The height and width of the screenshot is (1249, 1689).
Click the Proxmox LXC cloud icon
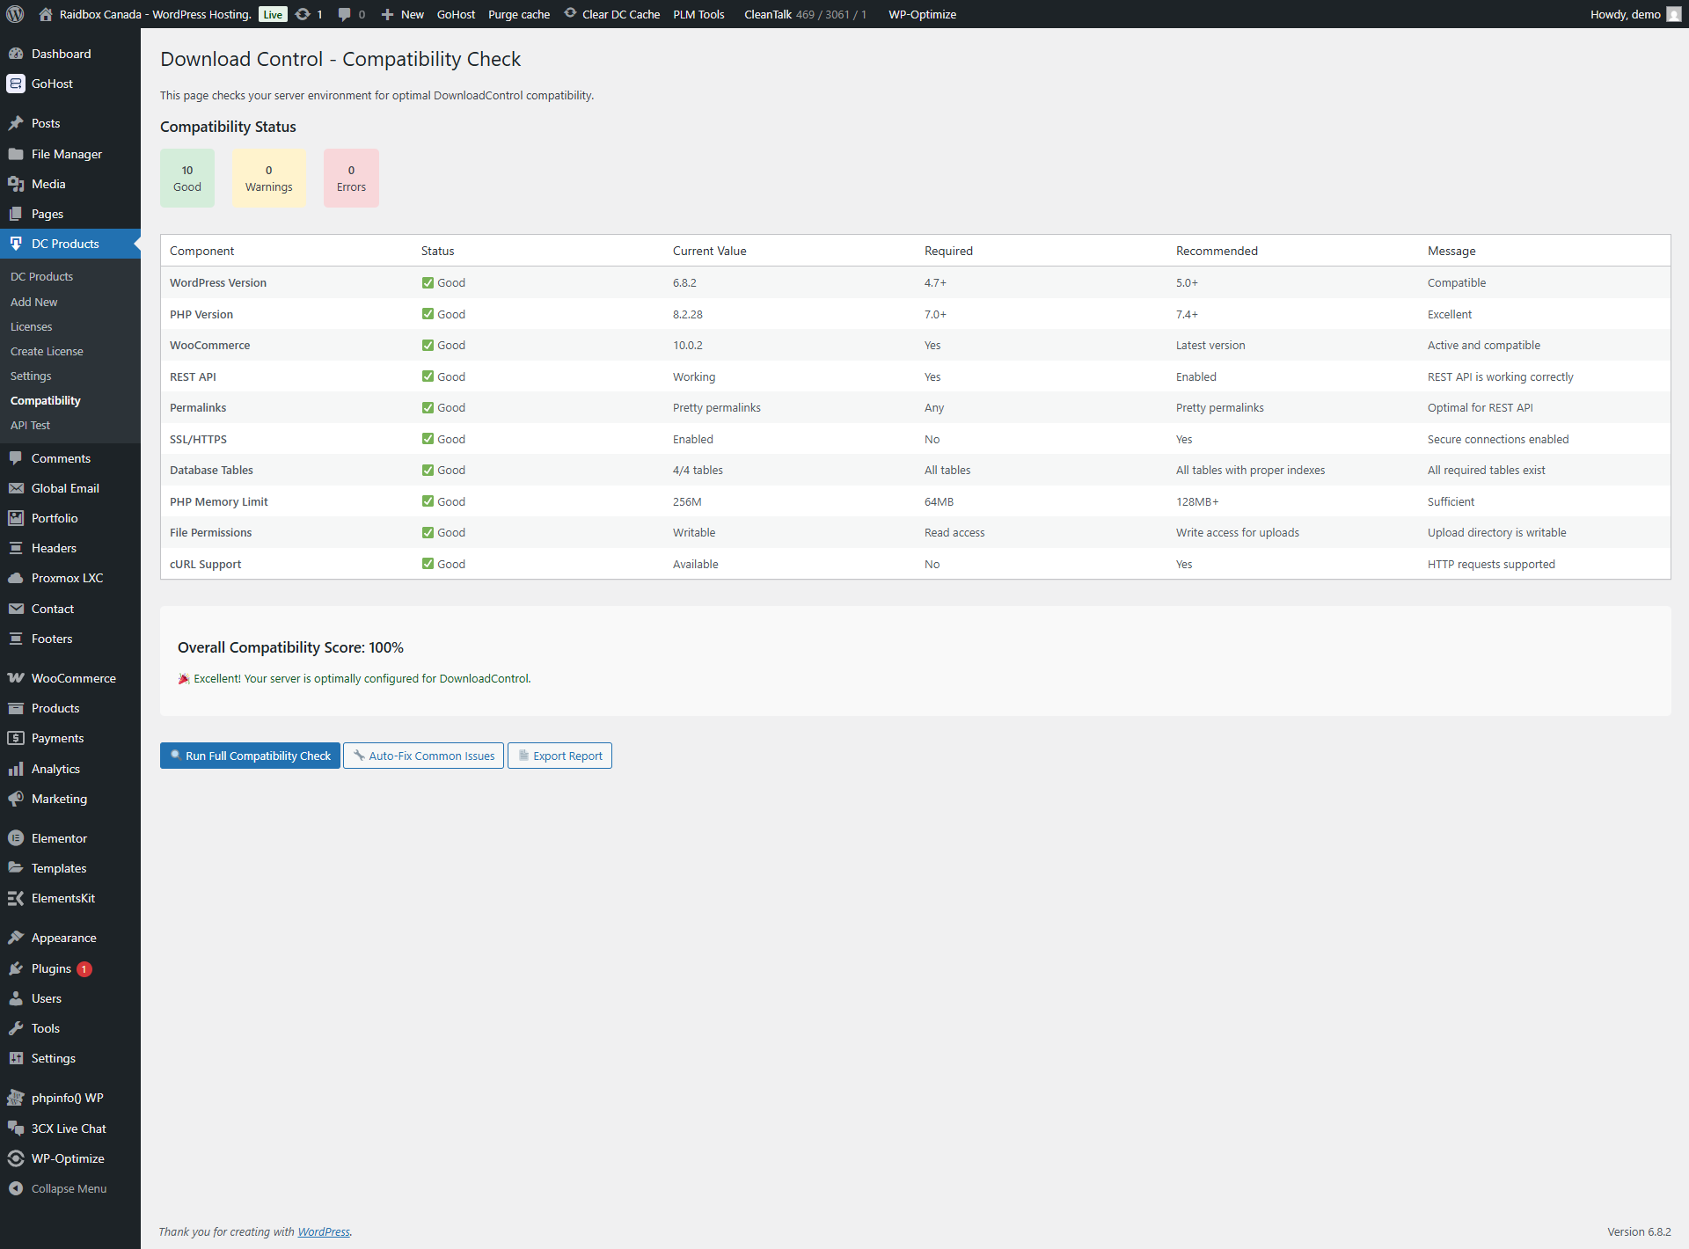16,578
